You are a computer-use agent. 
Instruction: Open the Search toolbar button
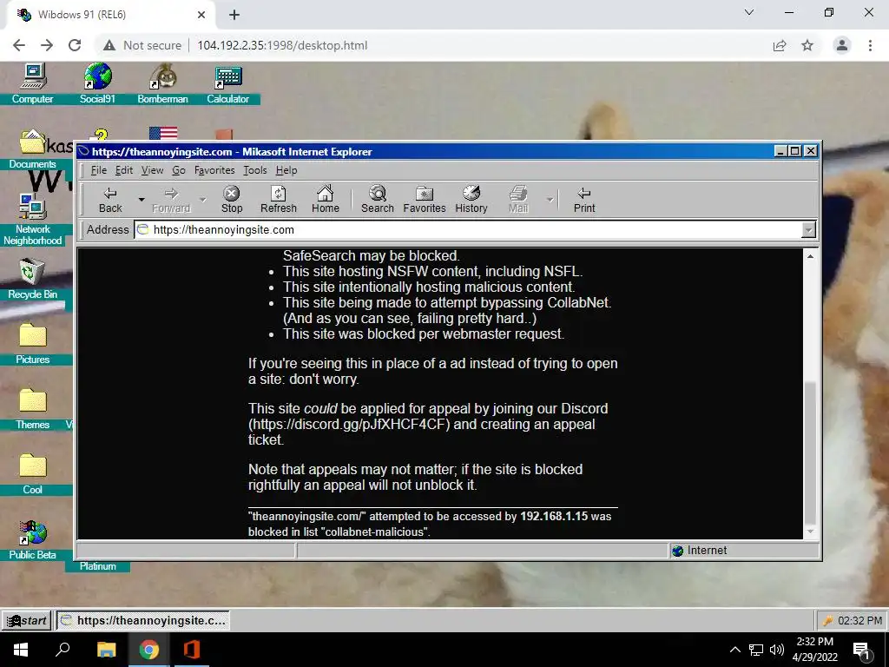coord(377,200)
